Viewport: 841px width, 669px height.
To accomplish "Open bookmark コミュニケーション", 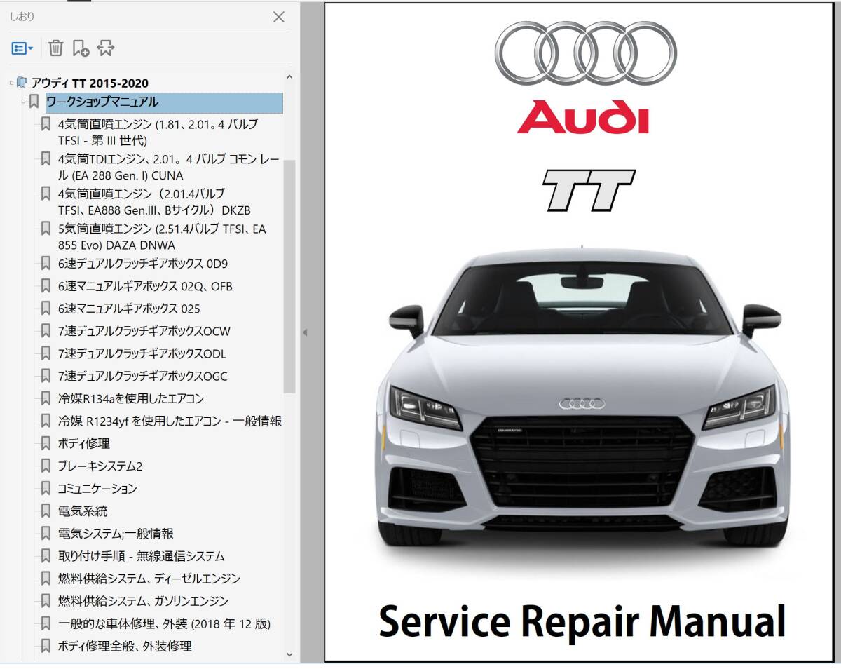I will point(97,488).
